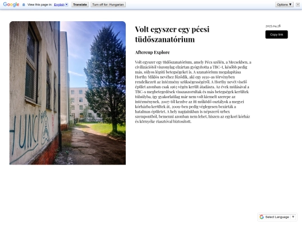
Task: Click the View this page in label
Action: point(40,4)
